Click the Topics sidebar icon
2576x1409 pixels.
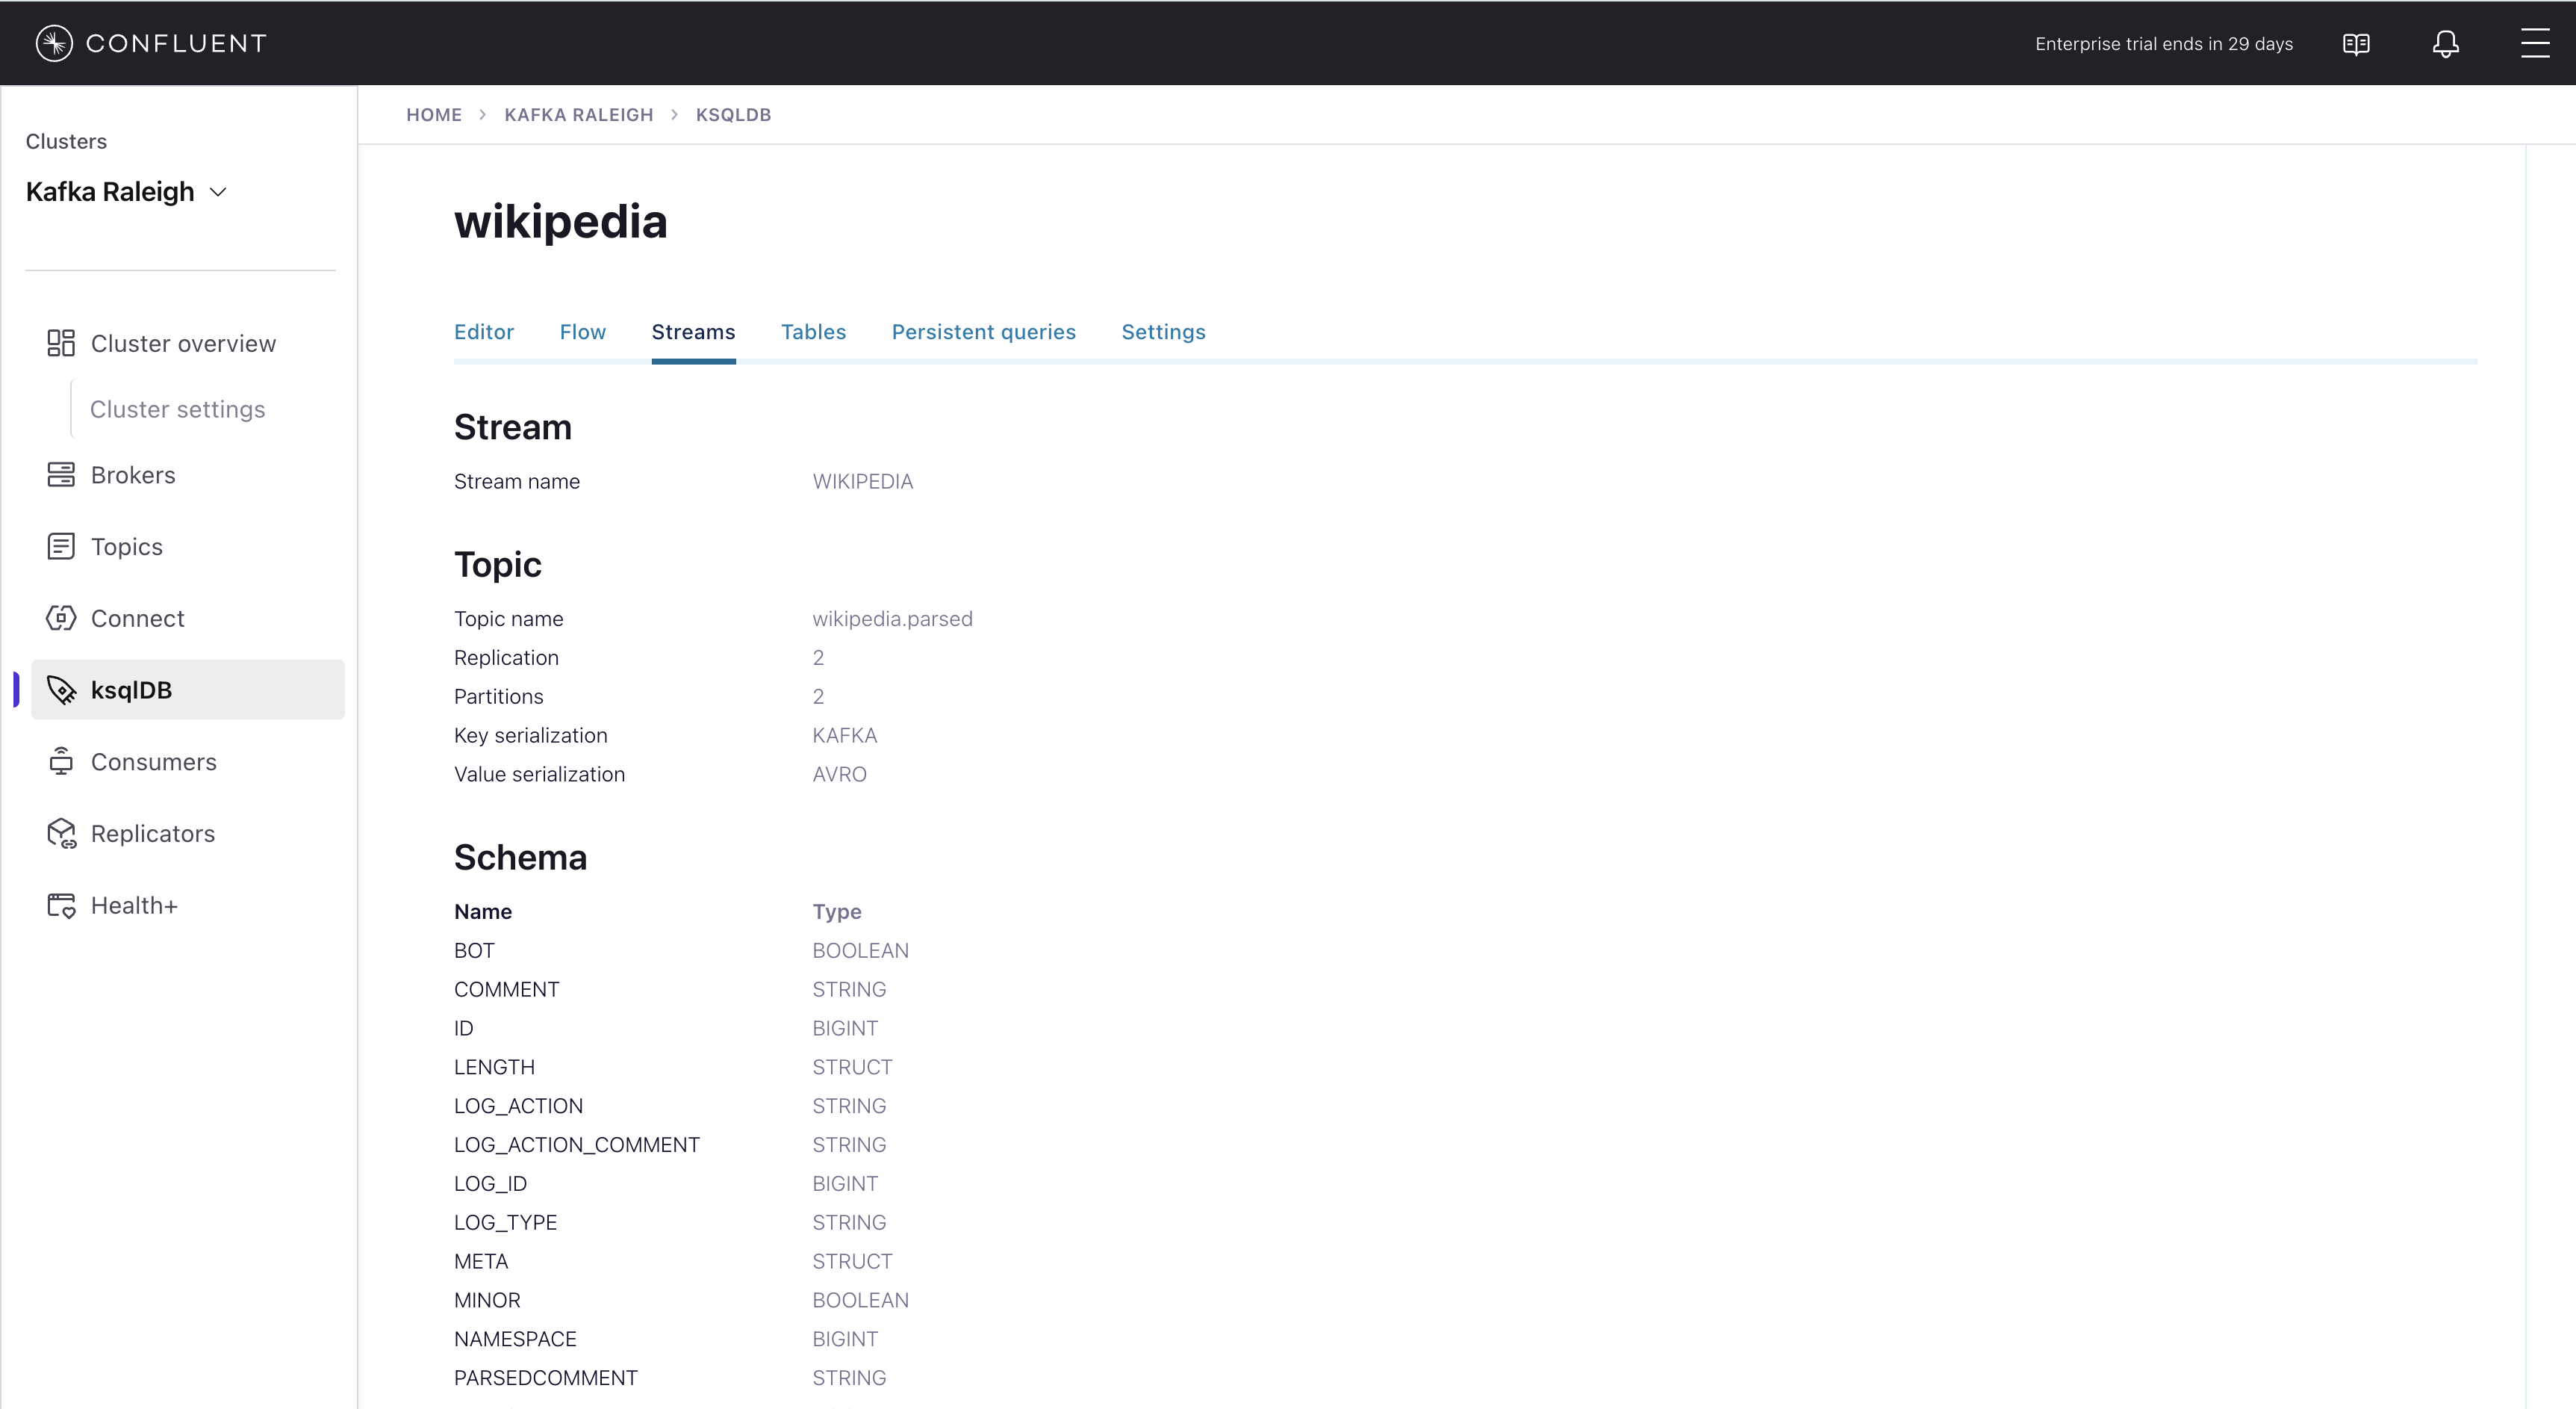[x=61, y=546]
